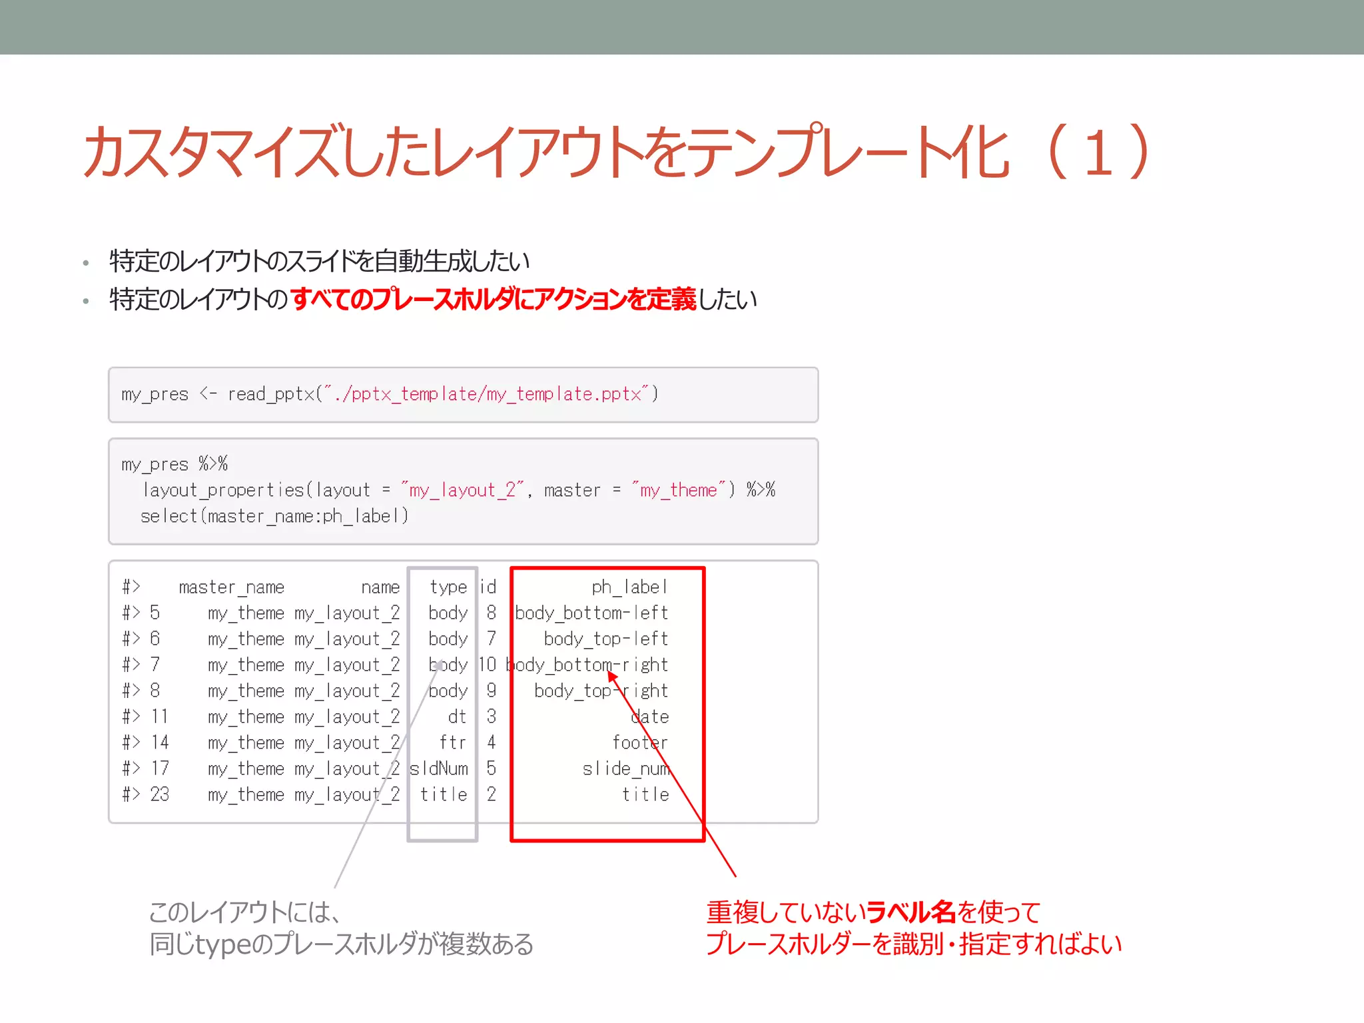Viewport: 1364px width, 1023px height.
Task: Click the slide title heading text
Action: [613, 152]
